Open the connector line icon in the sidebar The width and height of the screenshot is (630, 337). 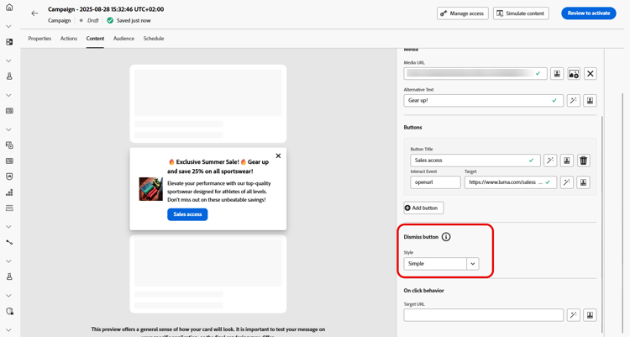9,242
